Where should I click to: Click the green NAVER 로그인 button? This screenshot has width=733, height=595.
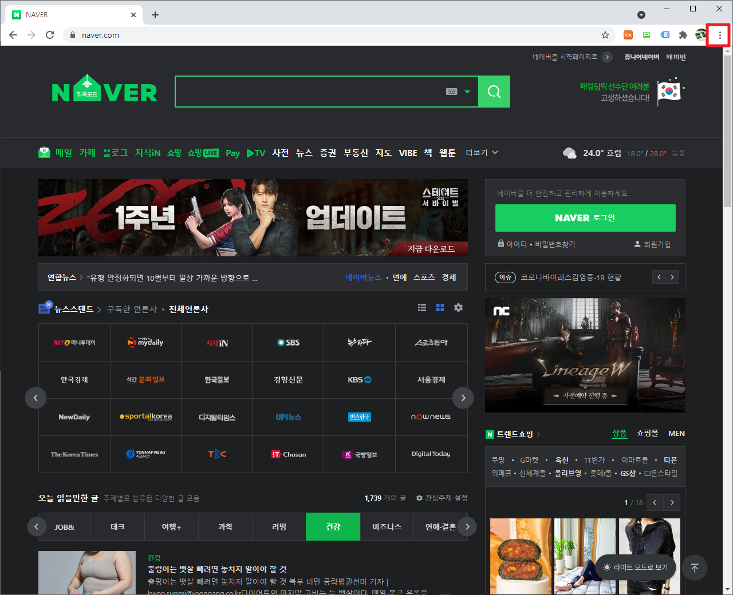pos(585,218)
